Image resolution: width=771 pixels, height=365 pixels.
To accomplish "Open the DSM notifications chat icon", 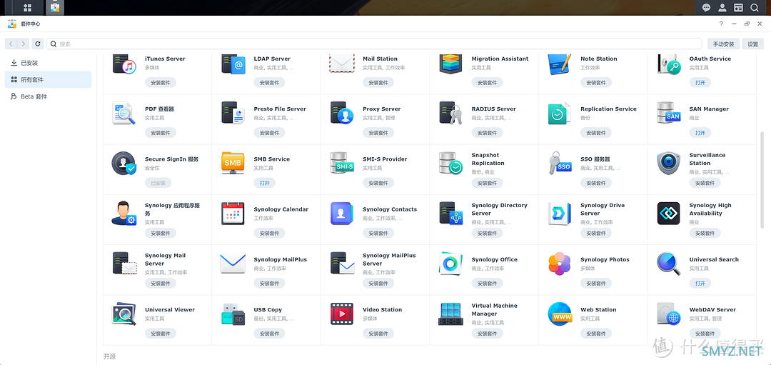I will click(706, 7).
